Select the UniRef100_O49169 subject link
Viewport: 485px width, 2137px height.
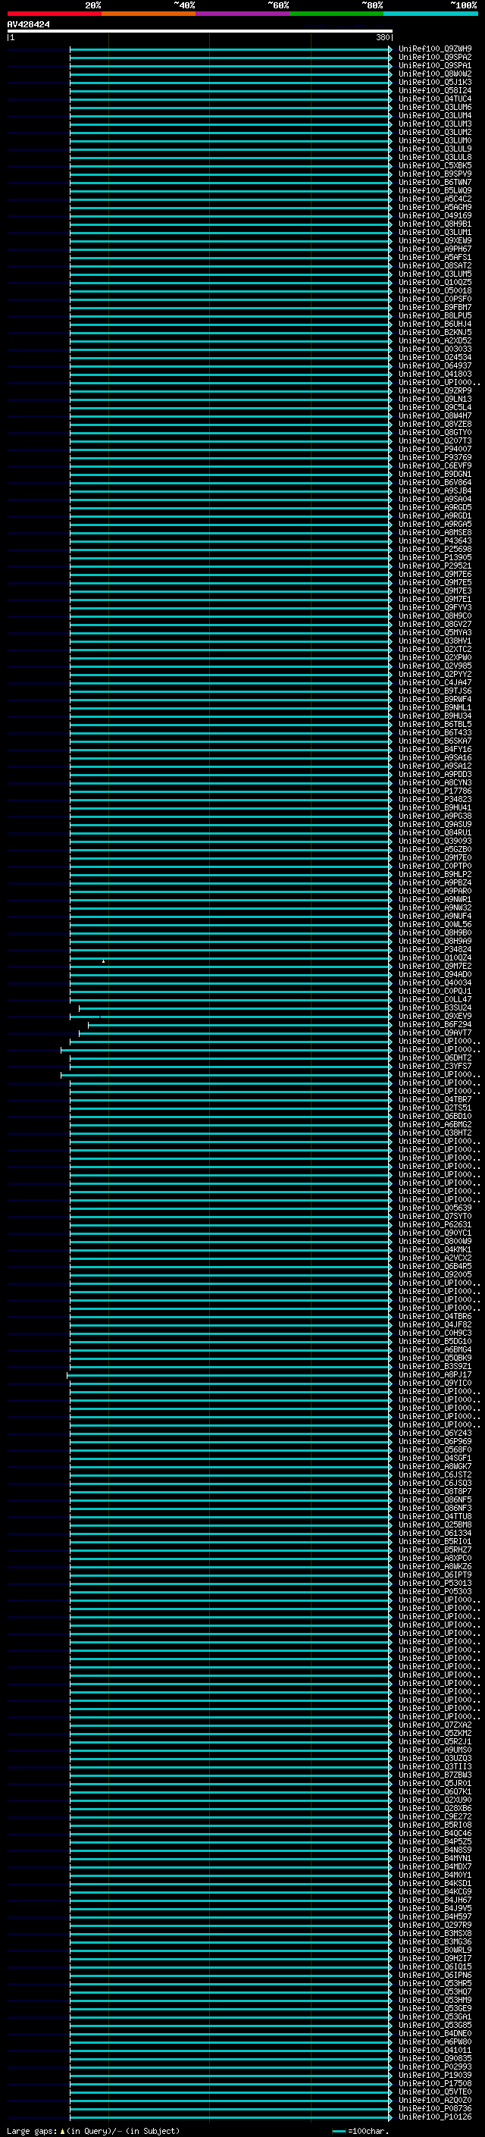tap(435, 216)
